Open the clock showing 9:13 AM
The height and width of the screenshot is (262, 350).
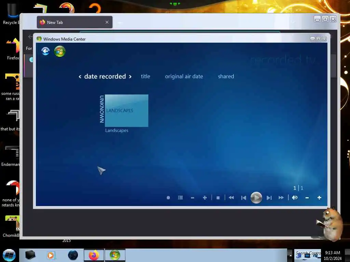pyautogui.click(x=332, y=256)
